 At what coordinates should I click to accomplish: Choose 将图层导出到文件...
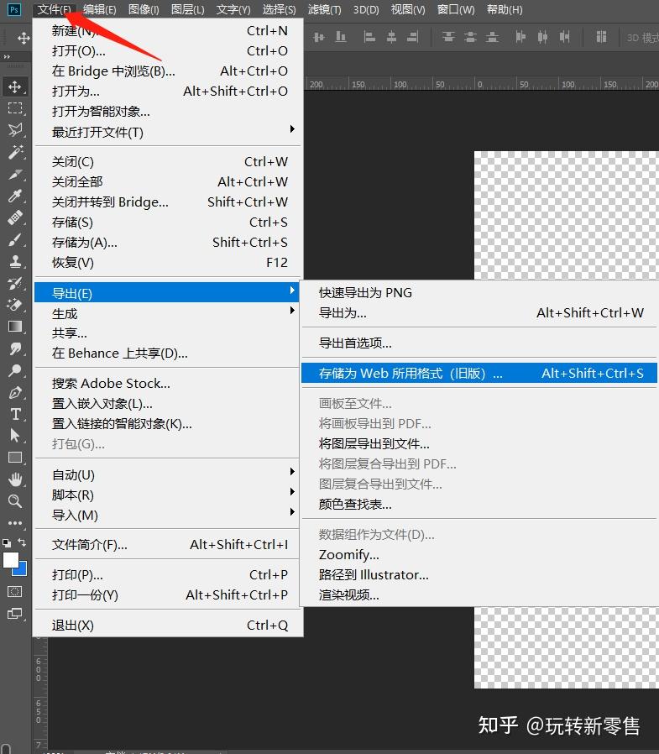point(479,444)
